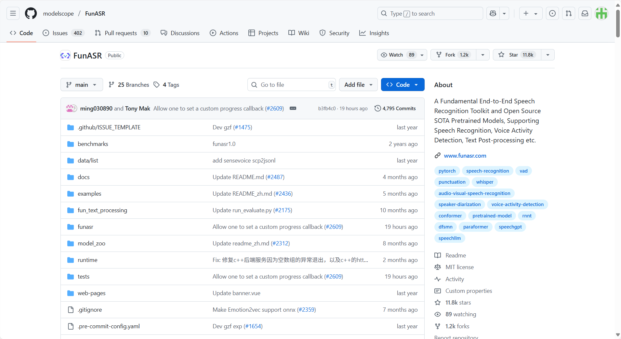Expand the Fork options dropdown arrow
This screenshot has height=339, width=621.
pos(483,55)
